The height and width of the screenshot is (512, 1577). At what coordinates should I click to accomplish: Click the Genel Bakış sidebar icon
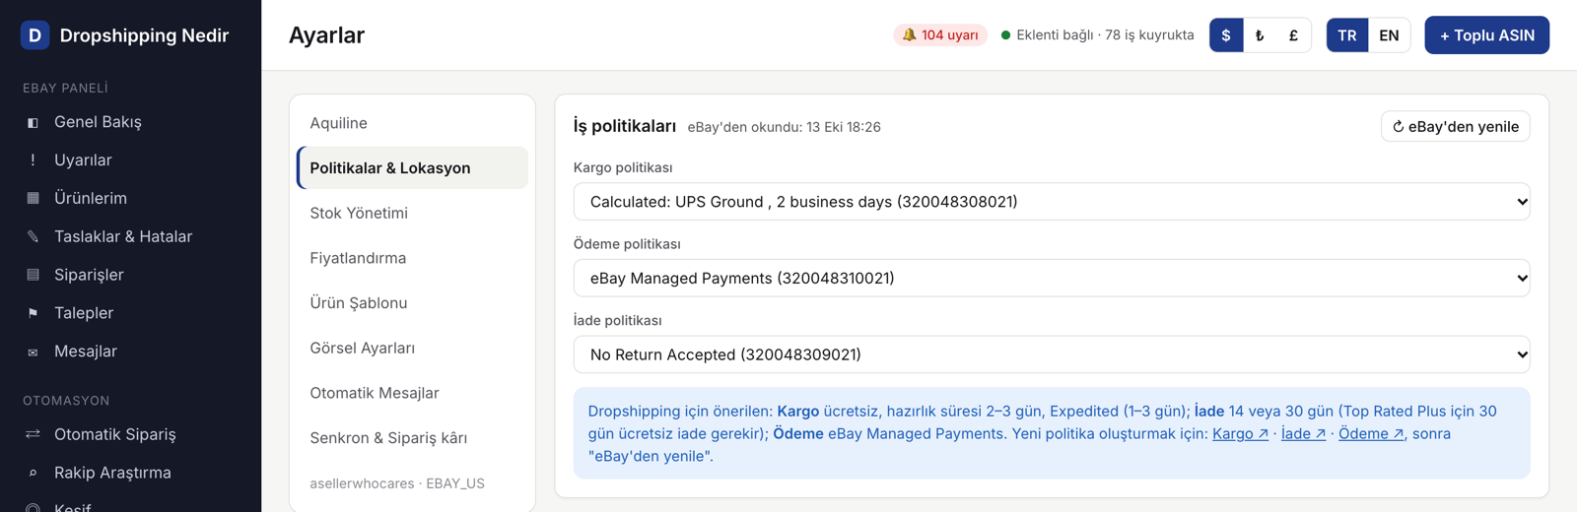pos(33,123)
